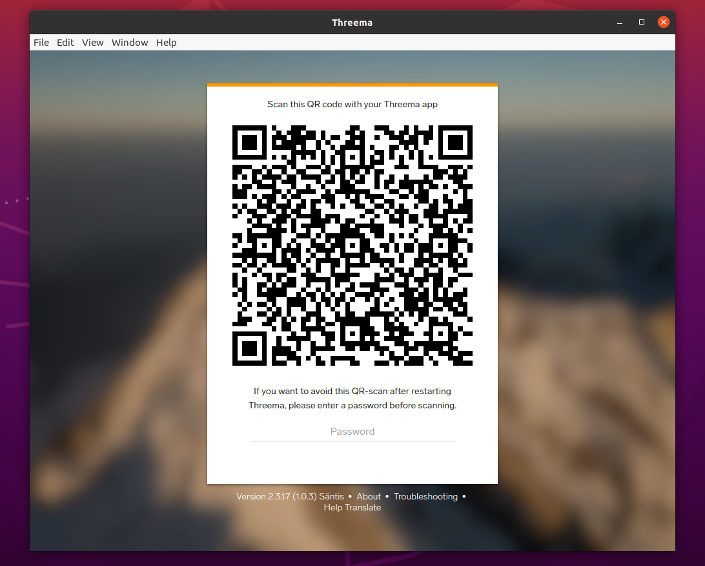Click the orange accent bar above the QR panel
Viewport: 705px width, 566px height.
pyautogui.click(x=352, y=84)
